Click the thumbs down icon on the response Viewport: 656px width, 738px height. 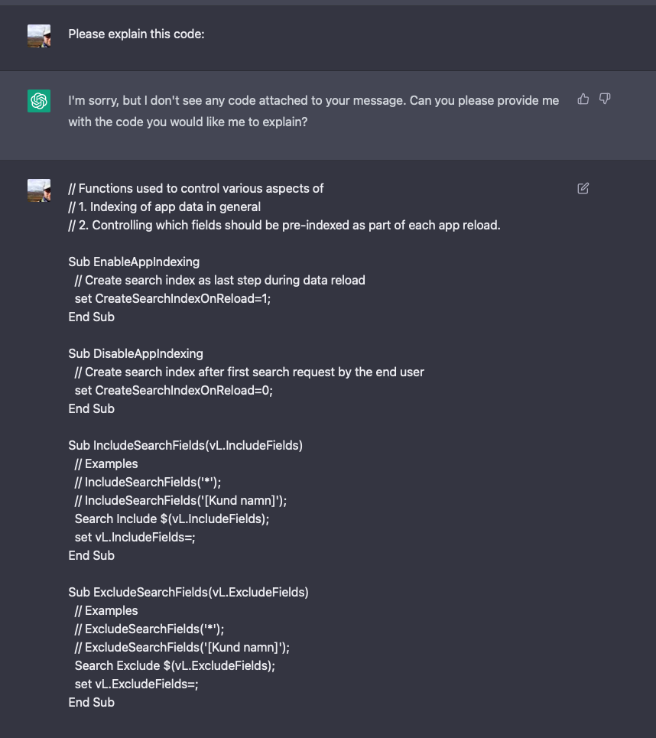point(605,99)
